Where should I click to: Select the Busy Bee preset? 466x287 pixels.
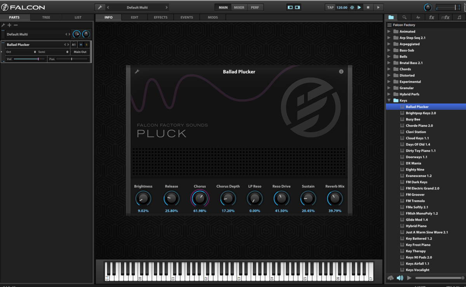413,119
